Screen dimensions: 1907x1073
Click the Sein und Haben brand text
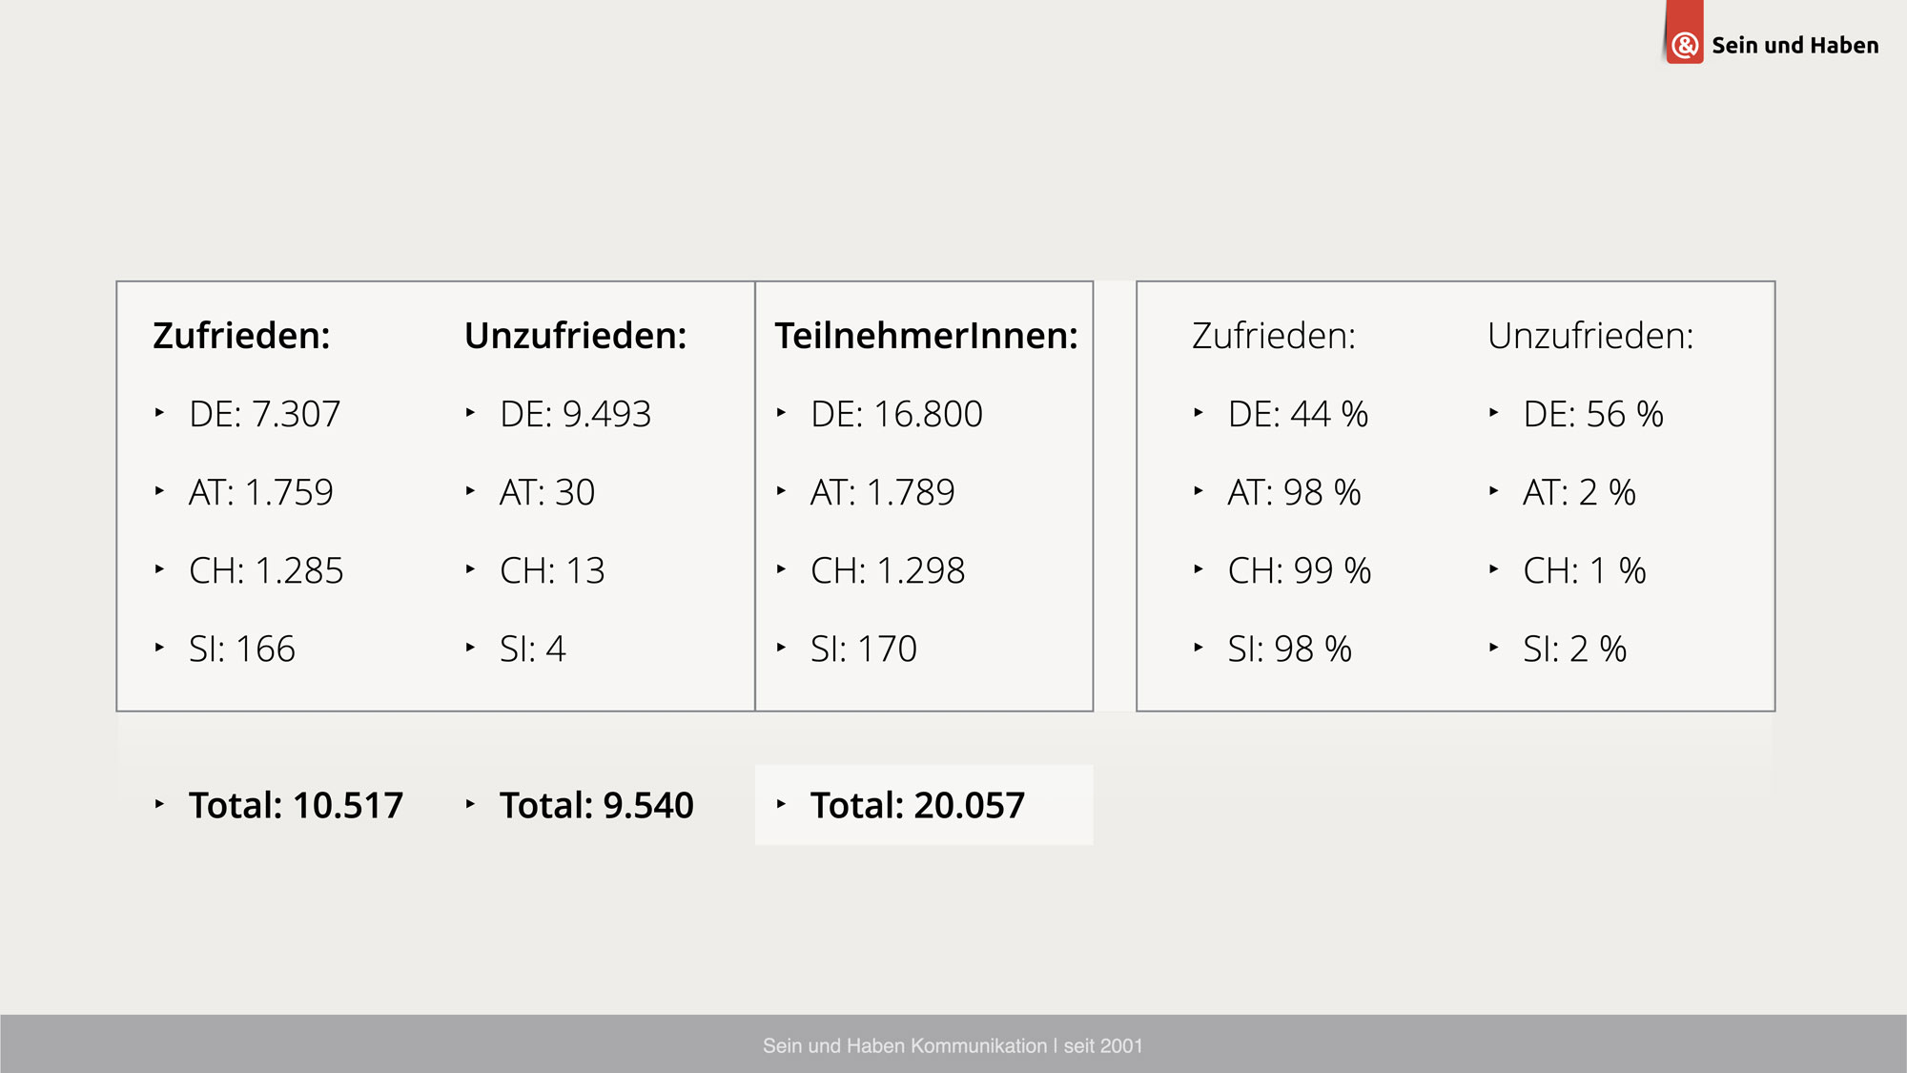coord(1794,45)
